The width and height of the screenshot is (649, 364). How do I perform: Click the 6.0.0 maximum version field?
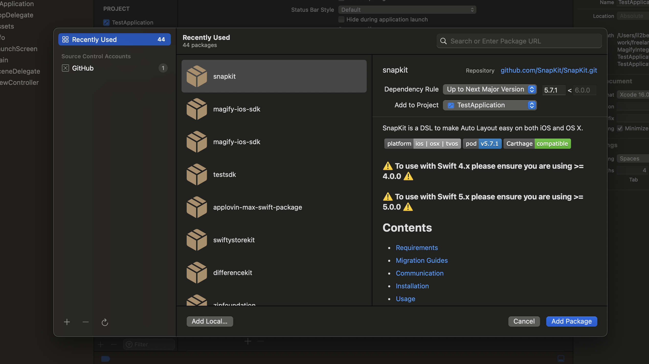coord(585,90)
